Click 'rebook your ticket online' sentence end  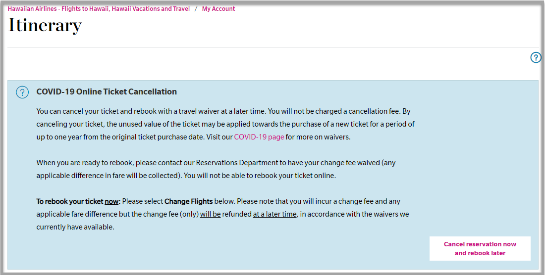(x=295, y=176)
